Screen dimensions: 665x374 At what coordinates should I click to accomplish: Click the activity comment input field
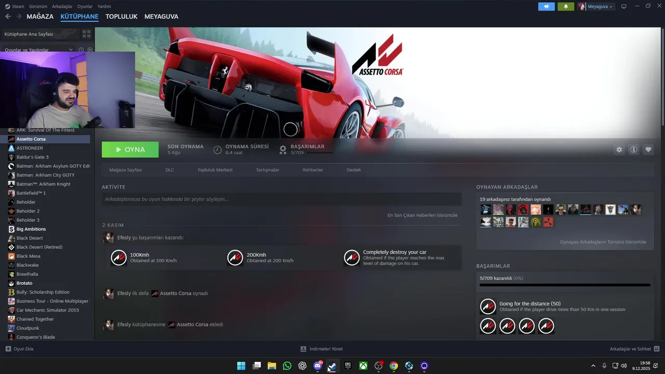pos(282,199)
